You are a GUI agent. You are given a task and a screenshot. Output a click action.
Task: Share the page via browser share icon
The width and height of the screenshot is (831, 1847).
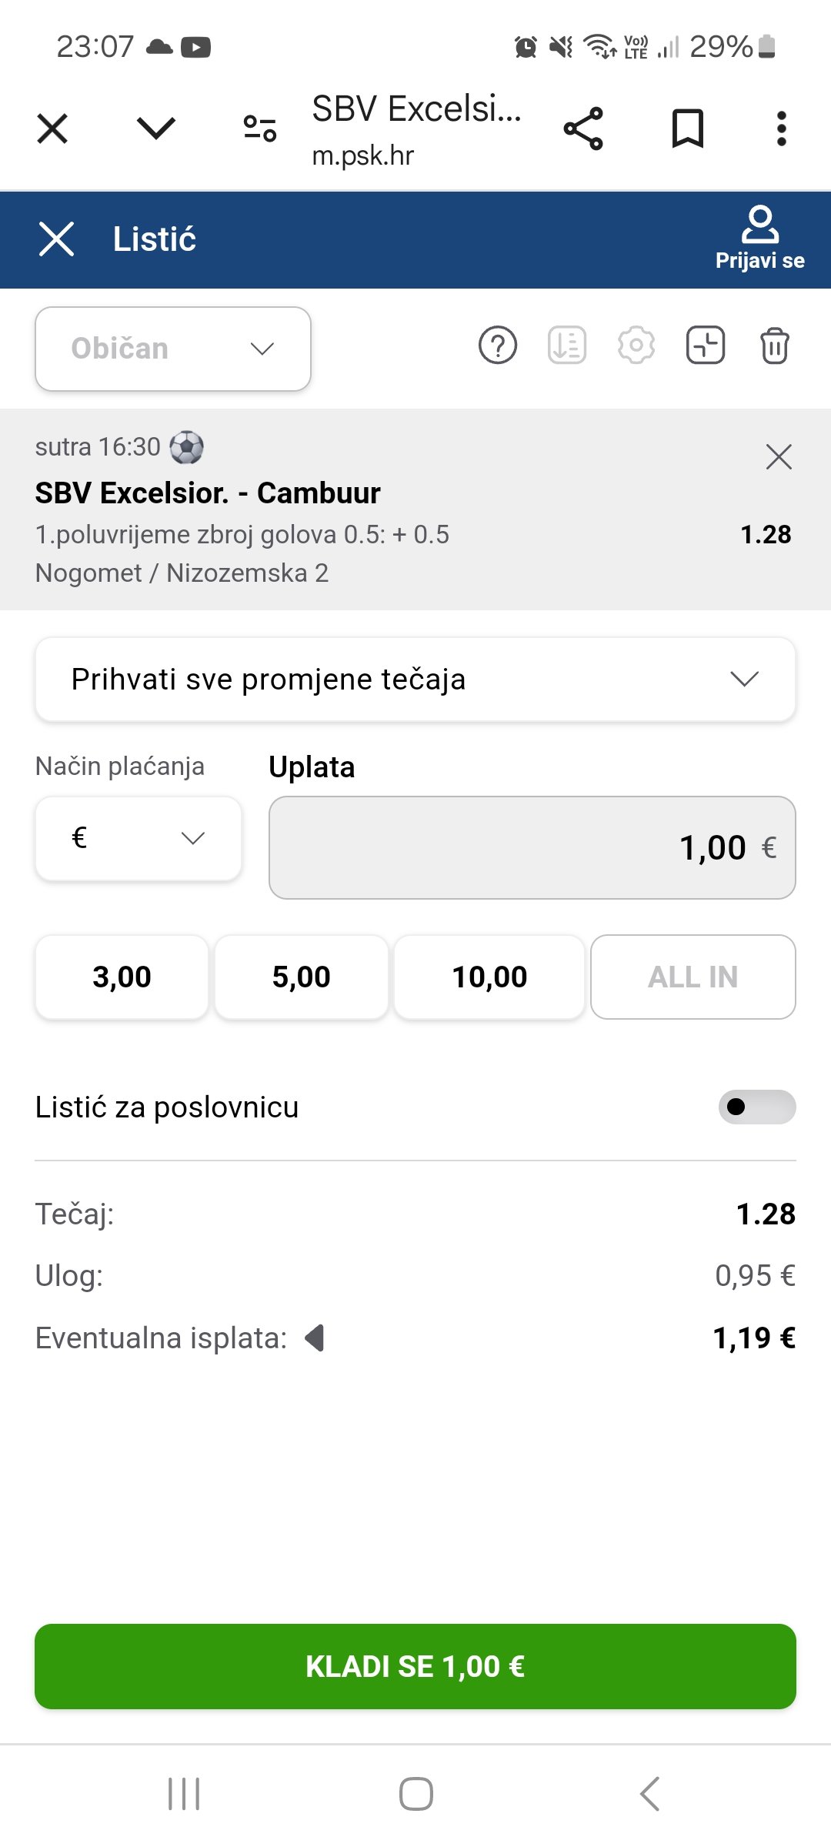[583, 129]
